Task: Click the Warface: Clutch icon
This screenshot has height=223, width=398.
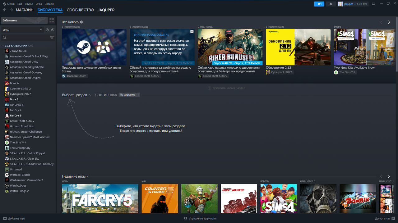Action: 7,175
